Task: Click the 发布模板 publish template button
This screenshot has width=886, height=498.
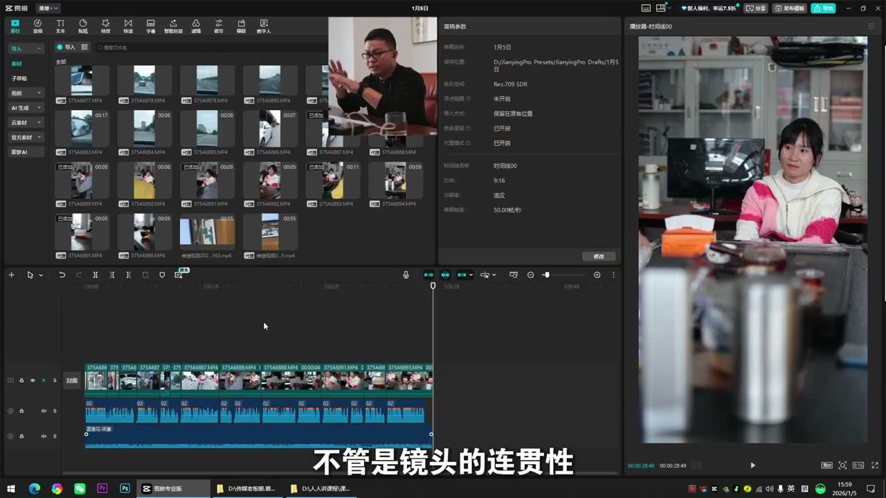Action: (x=790, y=8)
